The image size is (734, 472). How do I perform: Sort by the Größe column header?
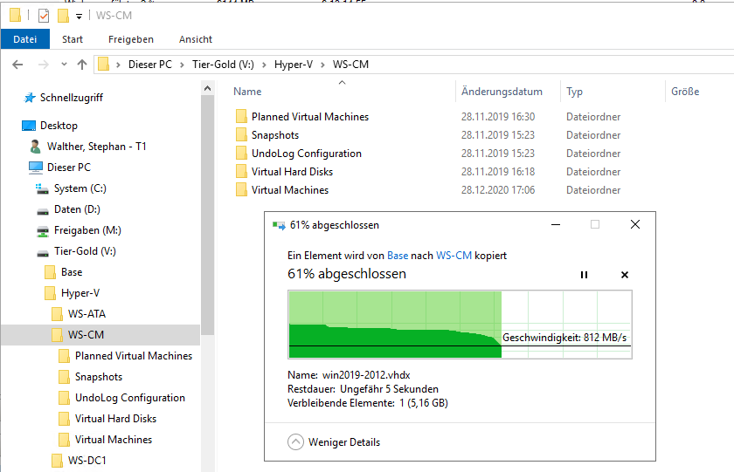coord(685,92)
